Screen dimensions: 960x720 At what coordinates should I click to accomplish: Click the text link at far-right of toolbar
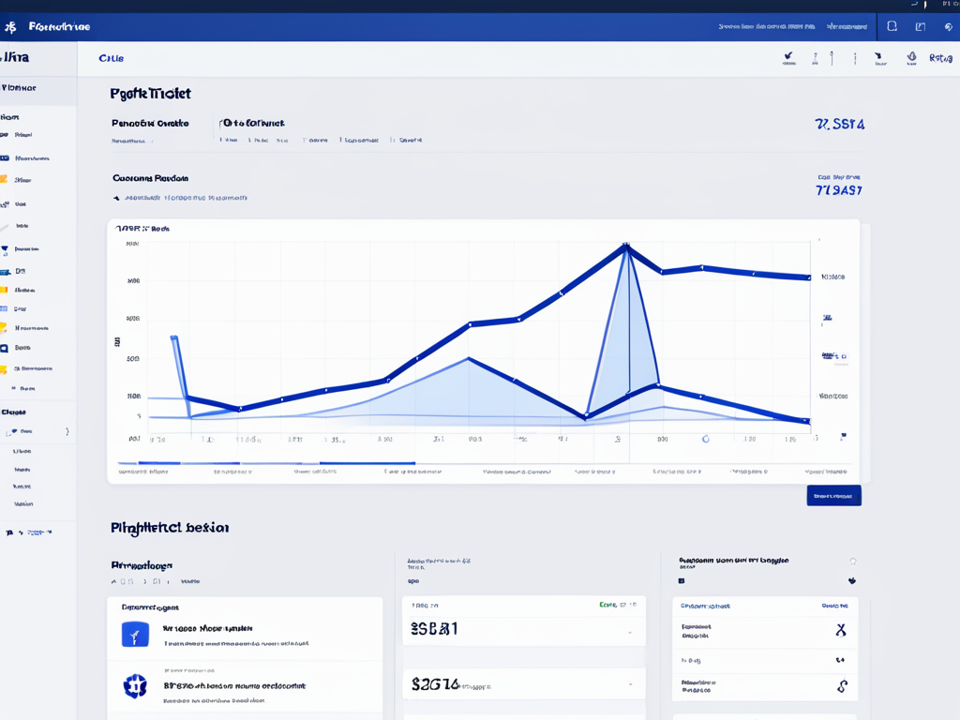tap(940, 58)
